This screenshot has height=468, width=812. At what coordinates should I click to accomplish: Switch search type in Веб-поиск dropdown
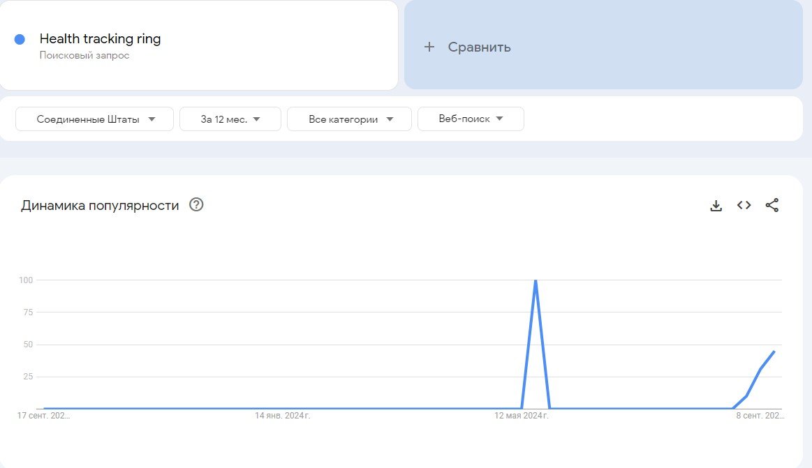[471, 119]
